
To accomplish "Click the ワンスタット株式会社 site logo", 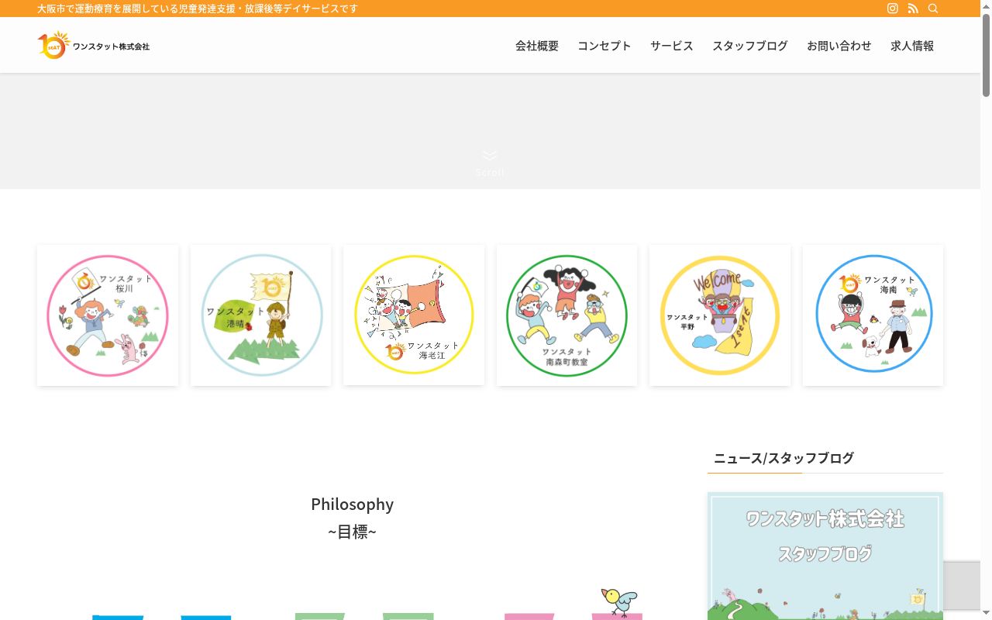I will 94,45.
